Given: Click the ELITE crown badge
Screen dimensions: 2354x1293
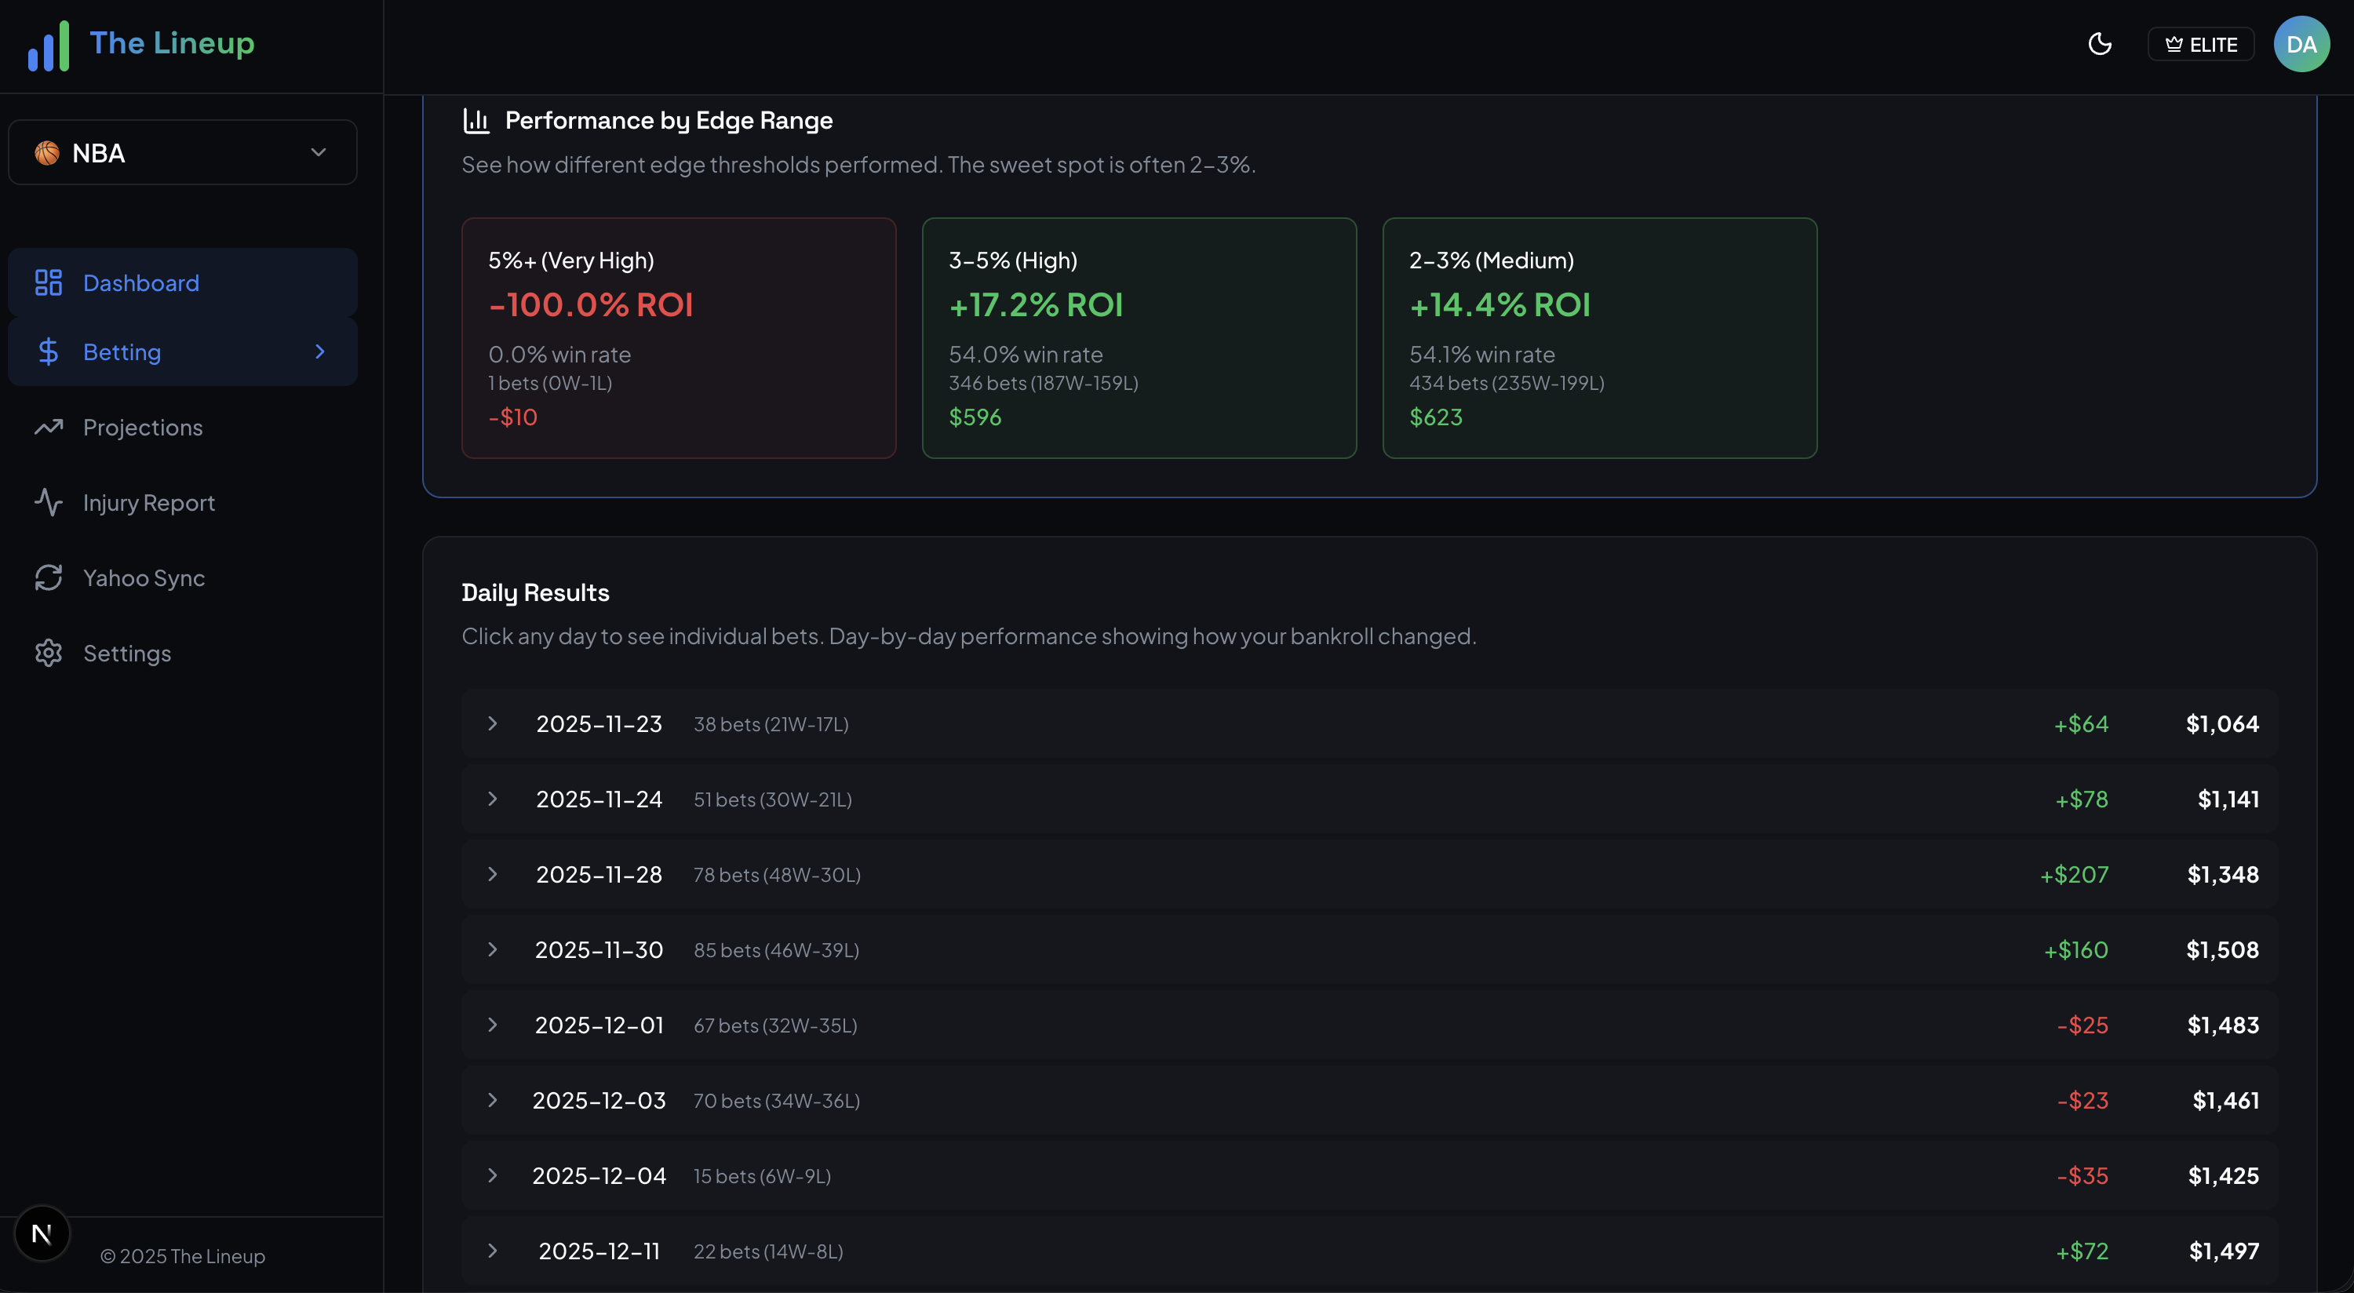Looking at the screenshot, I should point(2200,44).
